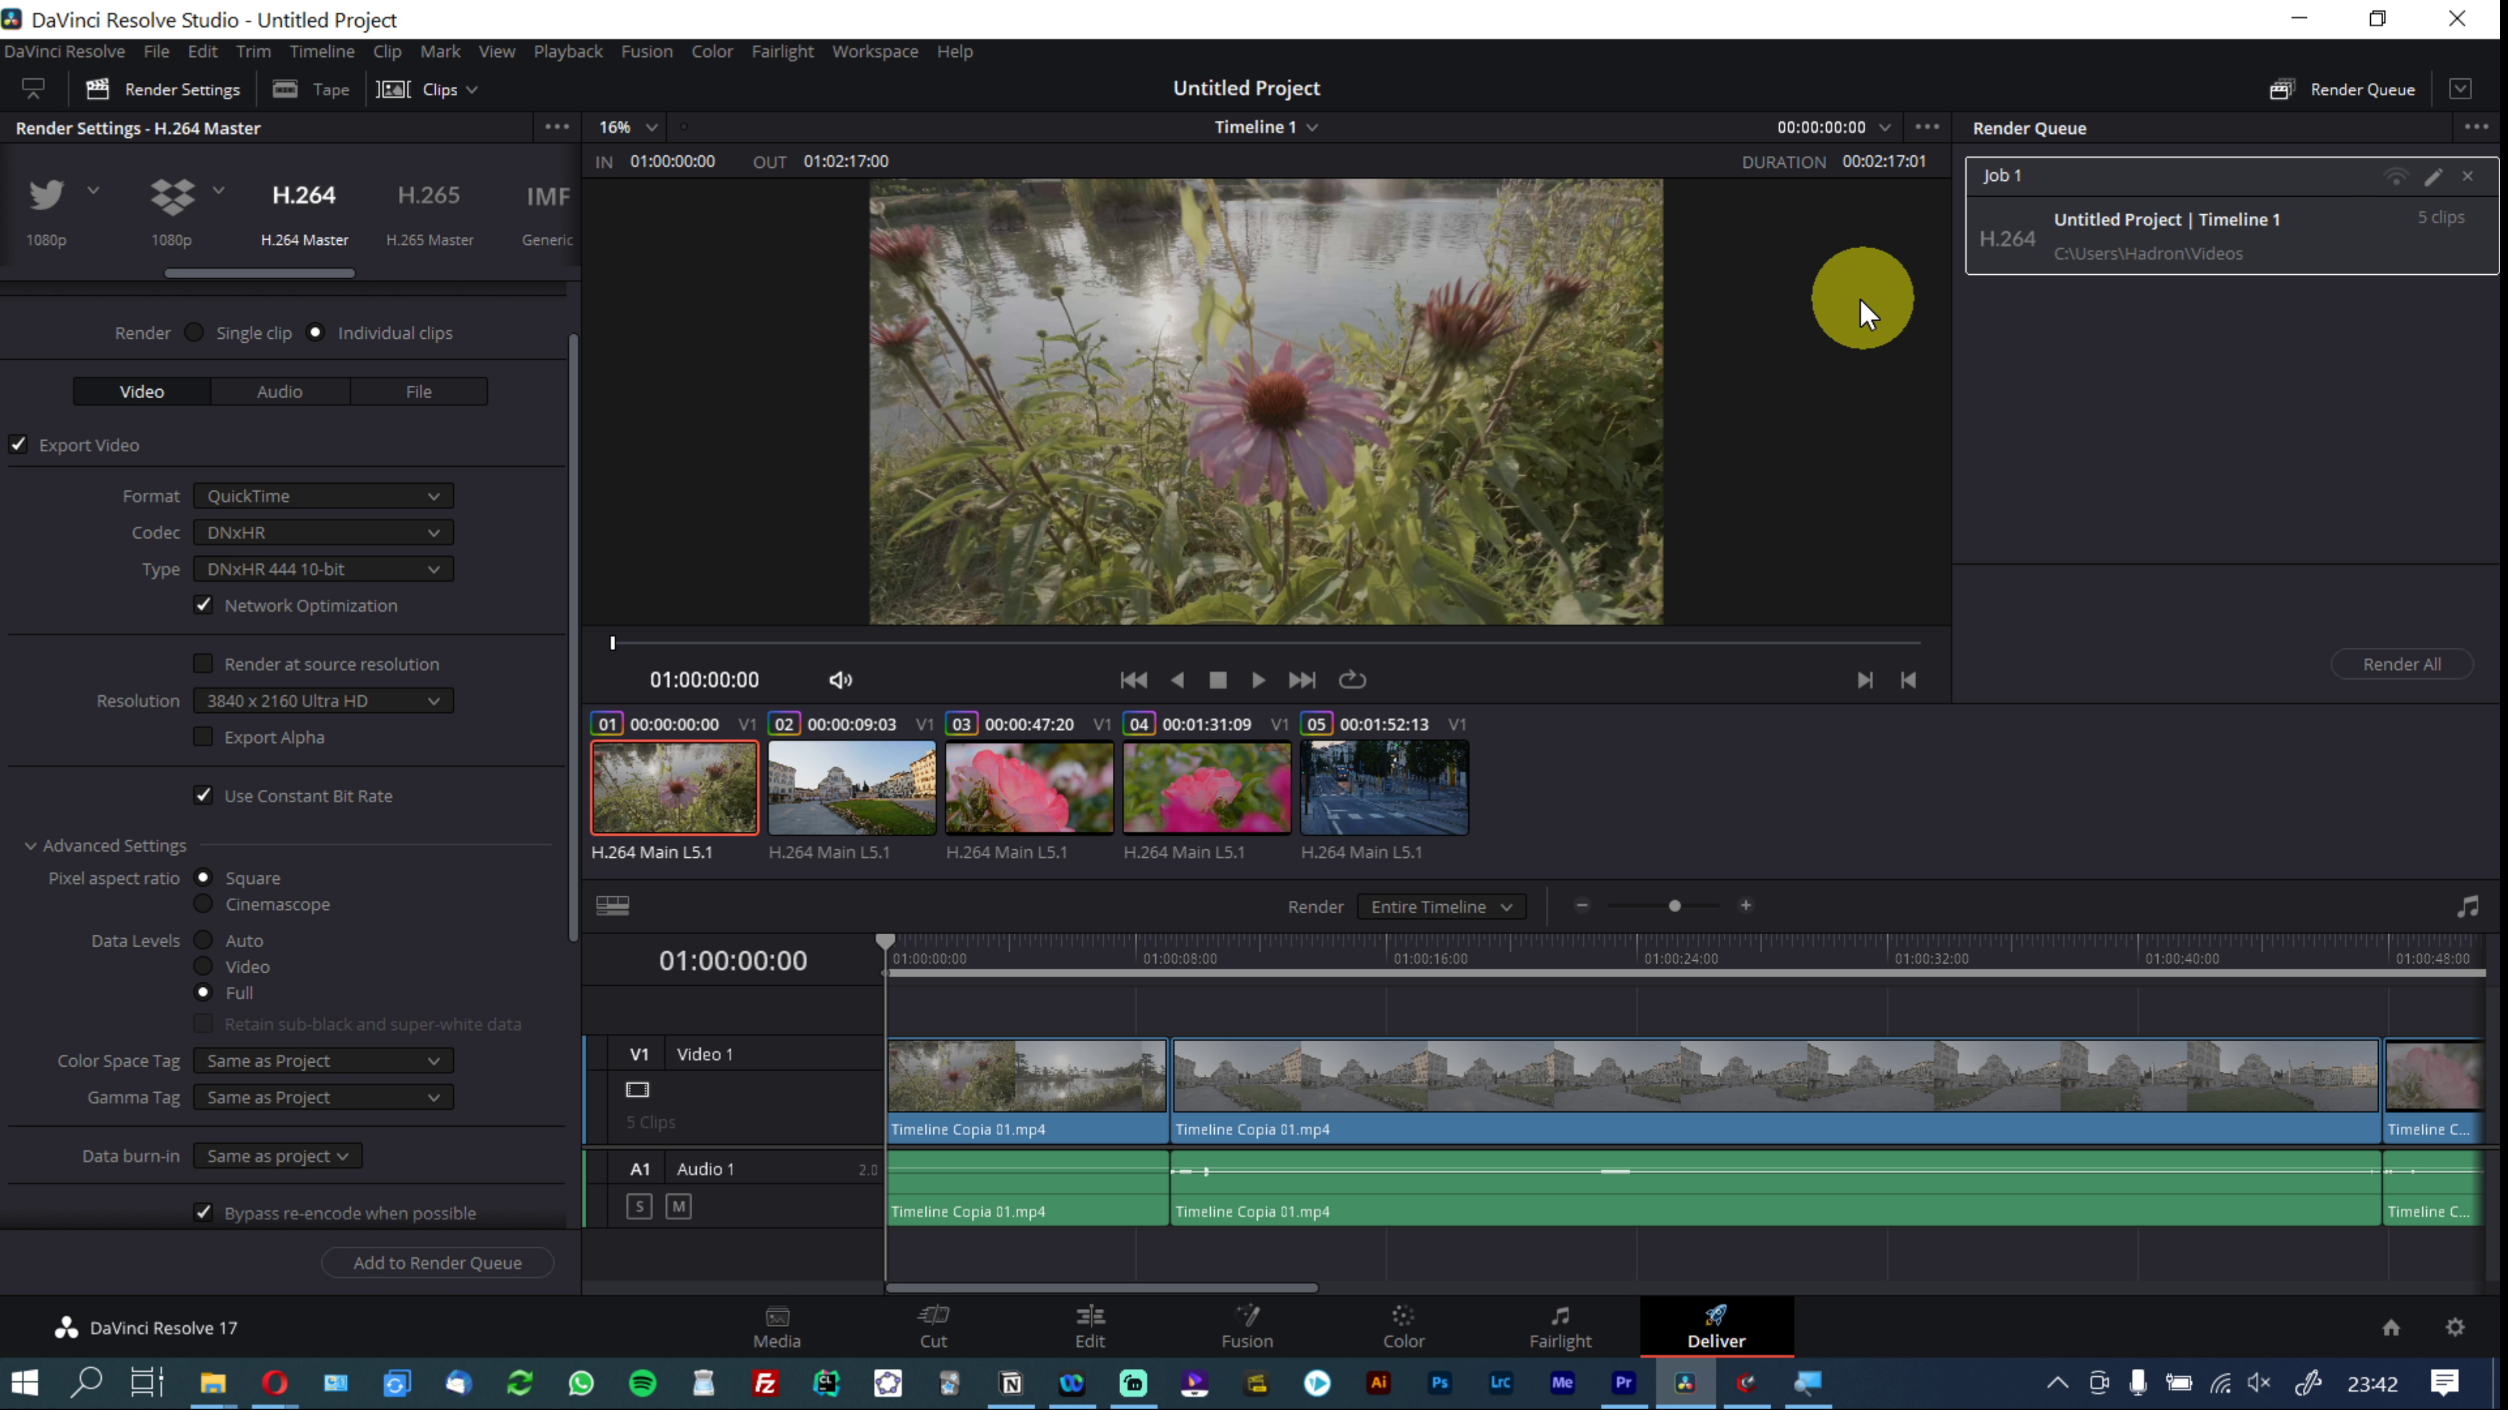
Task: Open the Color Space Tag dropdown
Action: pyautogui.click(x=323, y=1061)
